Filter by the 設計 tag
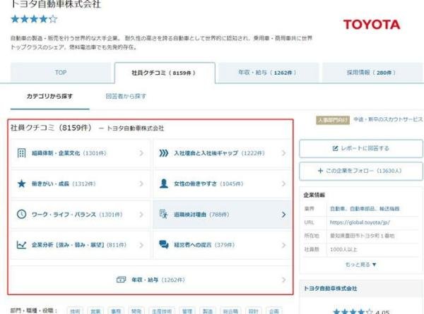The width and height of the screenshot is (424, 314). [x=254, y=311]
